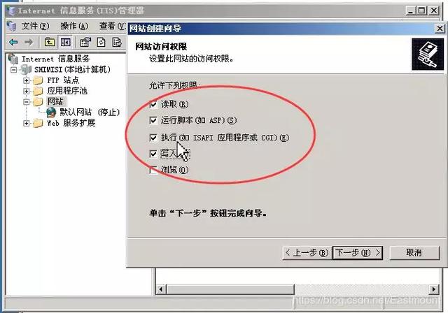Enable the 浏览(O) permission checkbox
The width and height of the screenshot is (448, 313).
(153, 170)
